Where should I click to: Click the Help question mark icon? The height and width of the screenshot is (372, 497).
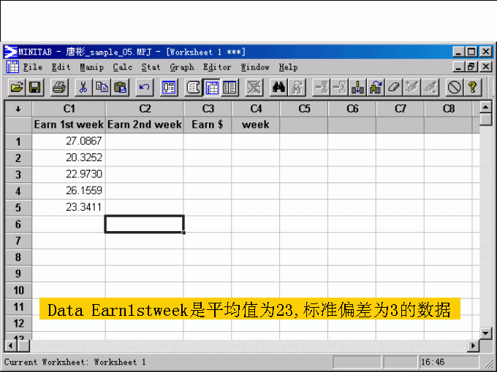(473, 88)
